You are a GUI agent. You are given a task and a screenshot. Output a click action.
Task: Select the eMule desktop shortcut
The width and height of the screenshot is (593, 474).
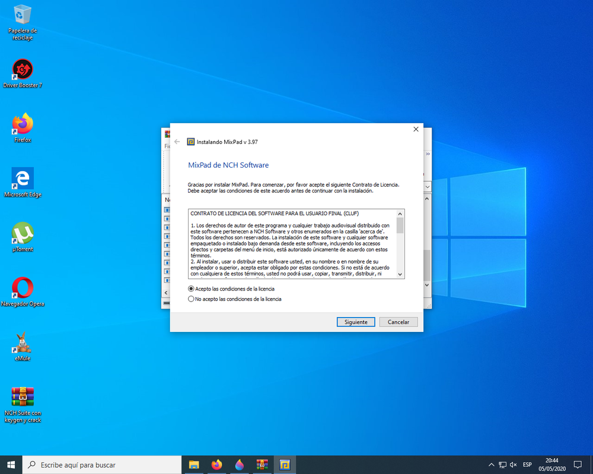(x=23, y=347)
